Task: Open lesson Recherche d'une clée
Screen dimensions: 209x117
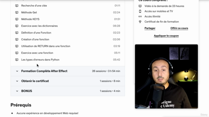Action: click(34, 6)
